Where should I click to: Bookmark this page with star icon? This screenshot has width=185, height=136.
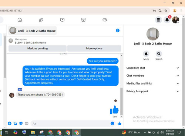pyautogui.click(x=166, y=11)
